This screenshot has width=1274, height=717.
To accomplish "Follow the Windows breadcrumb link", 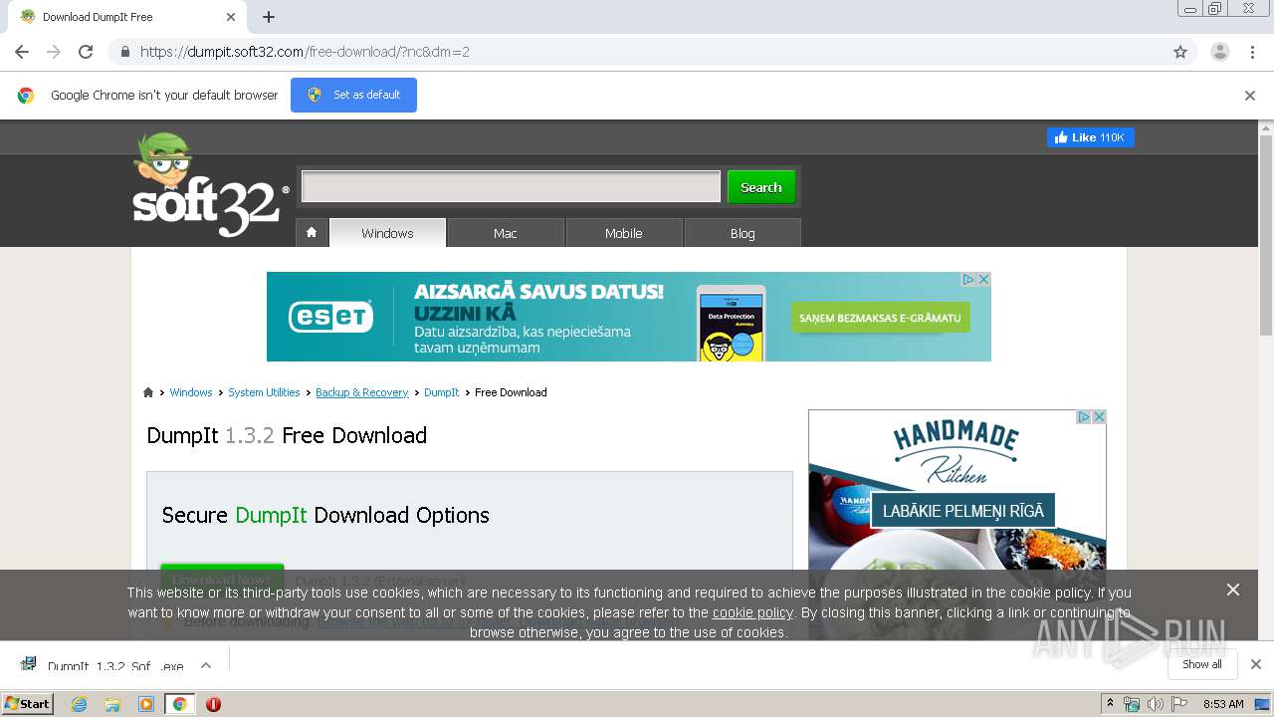I will tap(190, 392).
